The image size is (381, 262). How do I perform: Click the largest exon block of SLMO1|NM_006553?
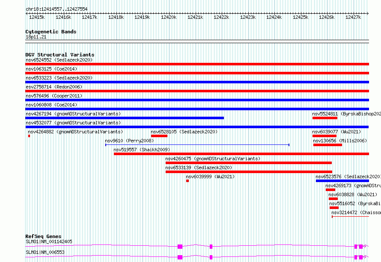click(x=180, y=257)
